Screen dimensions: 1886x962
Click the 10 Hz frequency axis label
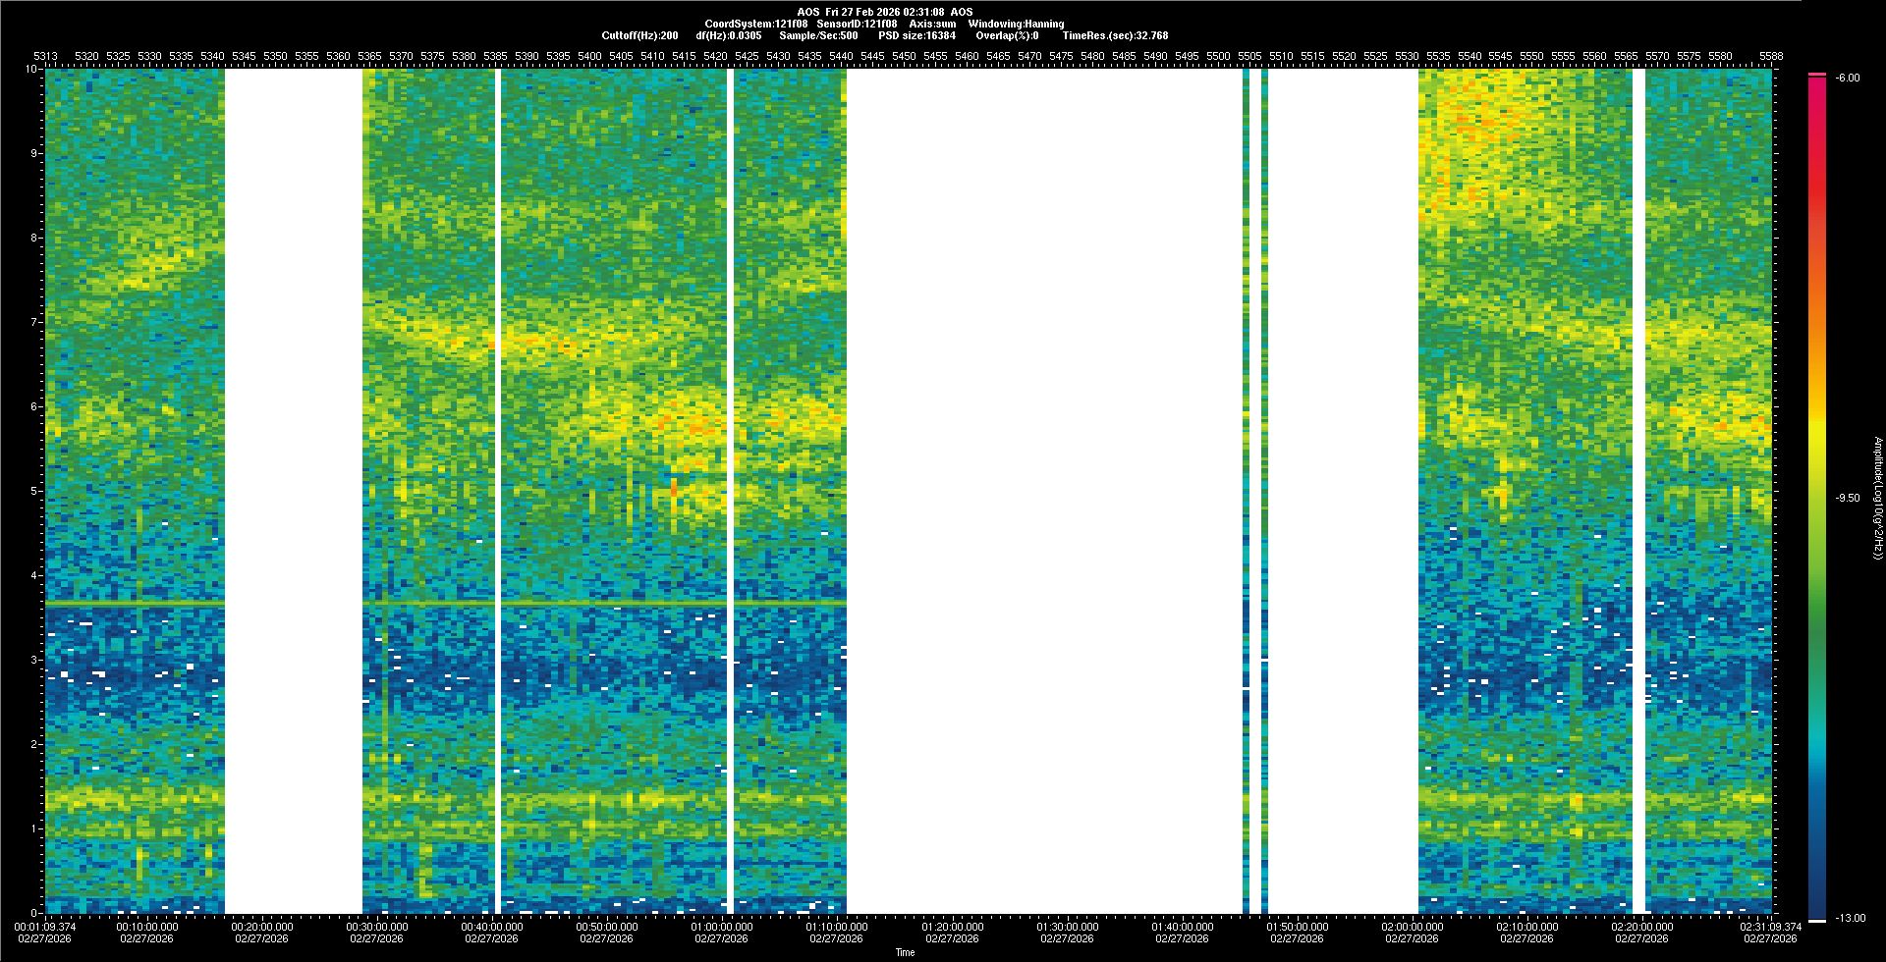31,69
